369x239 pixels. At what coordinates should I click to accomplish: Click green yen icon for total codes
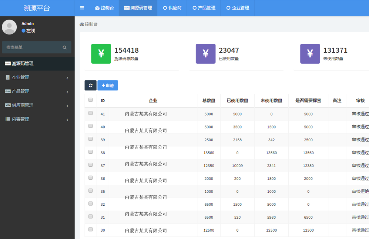[101, 54]
